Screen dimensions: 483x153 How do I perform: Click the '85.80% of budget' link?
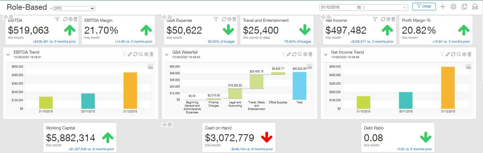coord(221,42)
